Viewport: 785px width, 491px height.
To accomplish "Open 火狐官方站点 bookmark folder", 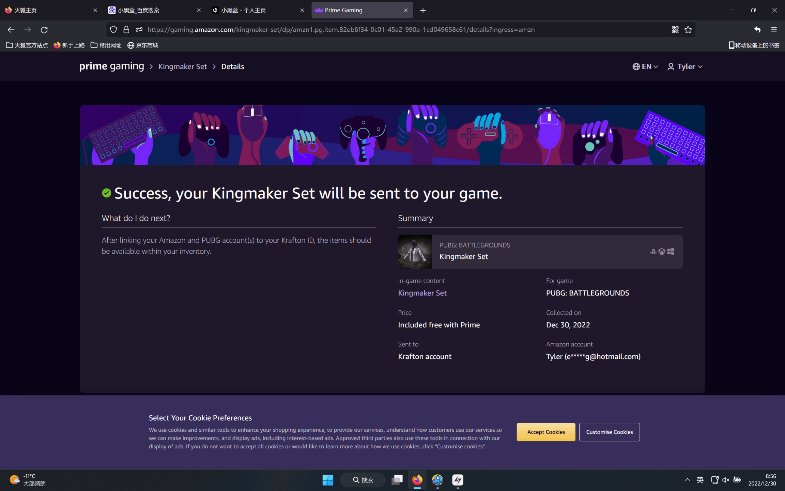I will [27, 45].
